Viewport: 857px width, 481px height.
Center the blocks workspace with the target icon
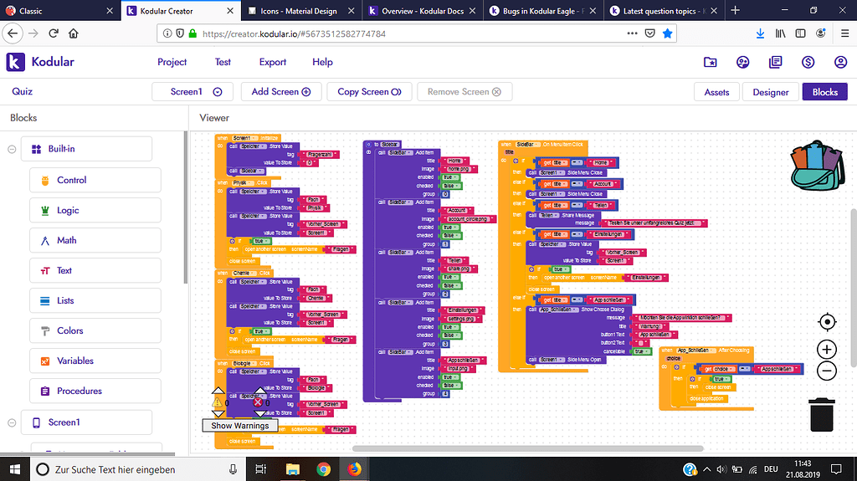coord(826,322)
